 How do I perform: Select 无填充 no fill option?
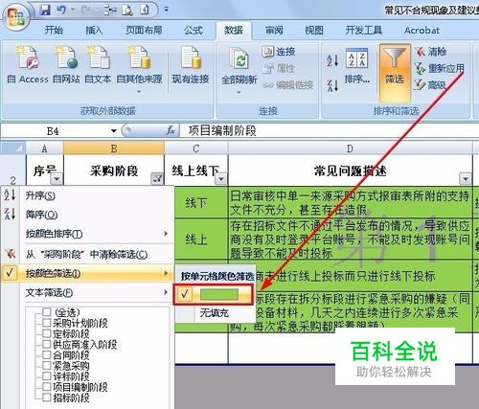tap(215, 313)
